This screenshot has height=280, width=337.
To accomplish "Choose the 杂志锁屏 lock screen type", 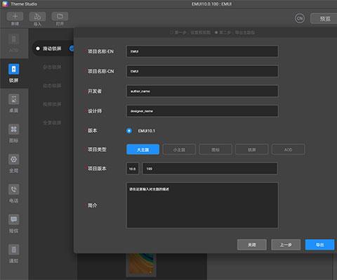I will 52,67.
